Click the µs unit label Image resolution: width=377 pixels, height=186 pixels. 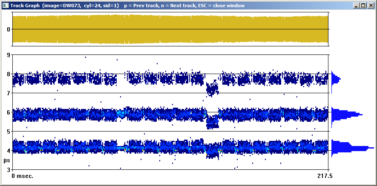click(6, 160)
